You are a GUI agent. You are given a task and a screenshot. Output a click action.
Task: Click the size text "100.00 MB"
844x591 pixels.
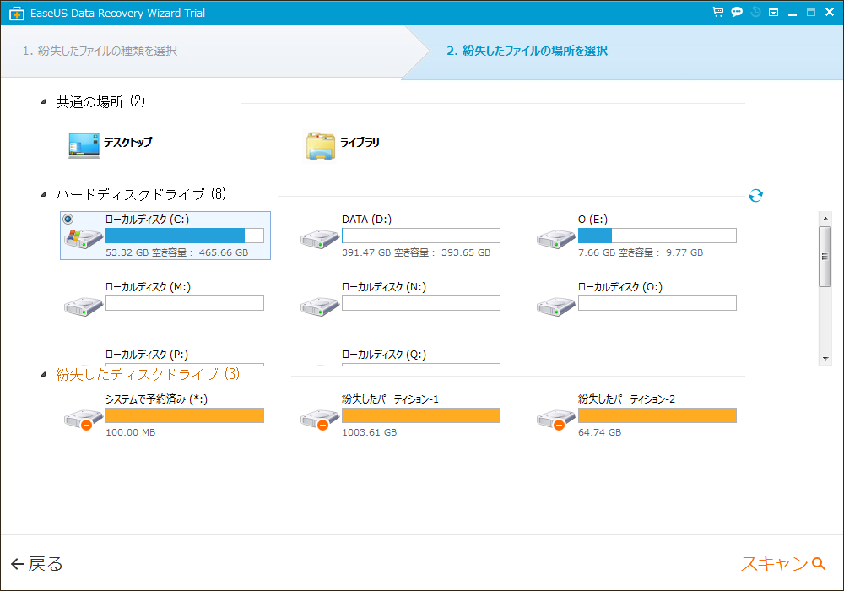(130, 432)
